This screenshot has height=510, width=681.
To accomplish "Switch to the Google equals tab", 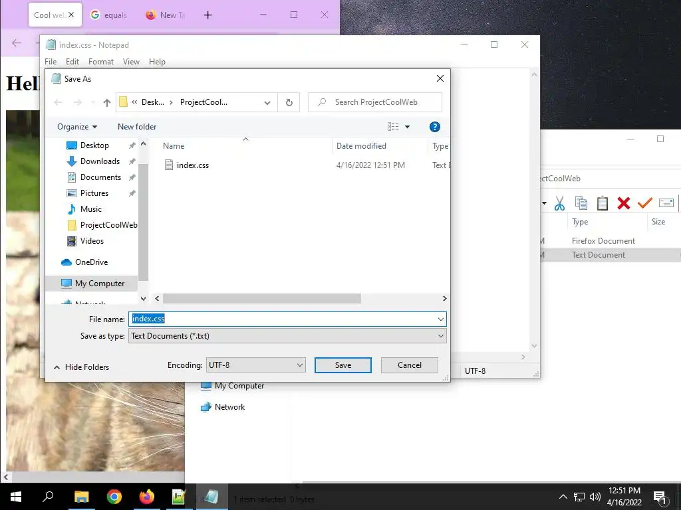I will pos(110,15).
